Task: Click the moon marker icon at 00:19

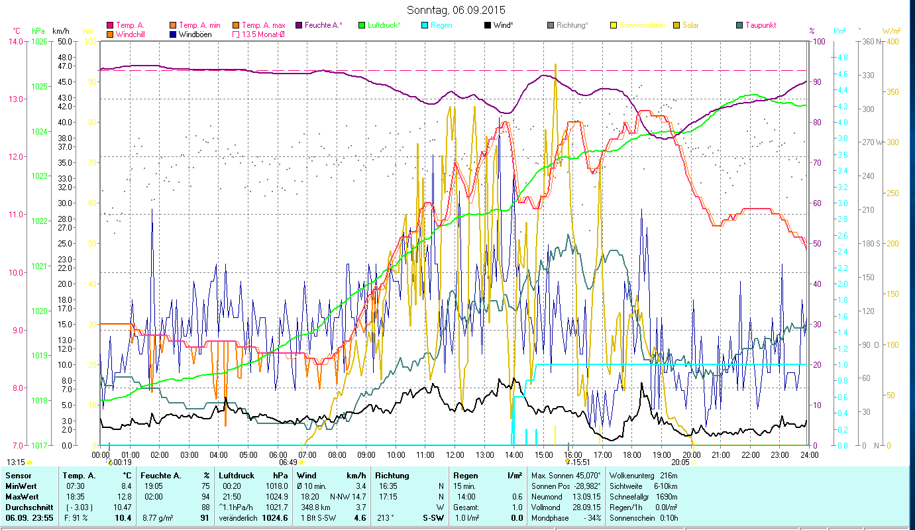Action: click(x=111, y=461)
